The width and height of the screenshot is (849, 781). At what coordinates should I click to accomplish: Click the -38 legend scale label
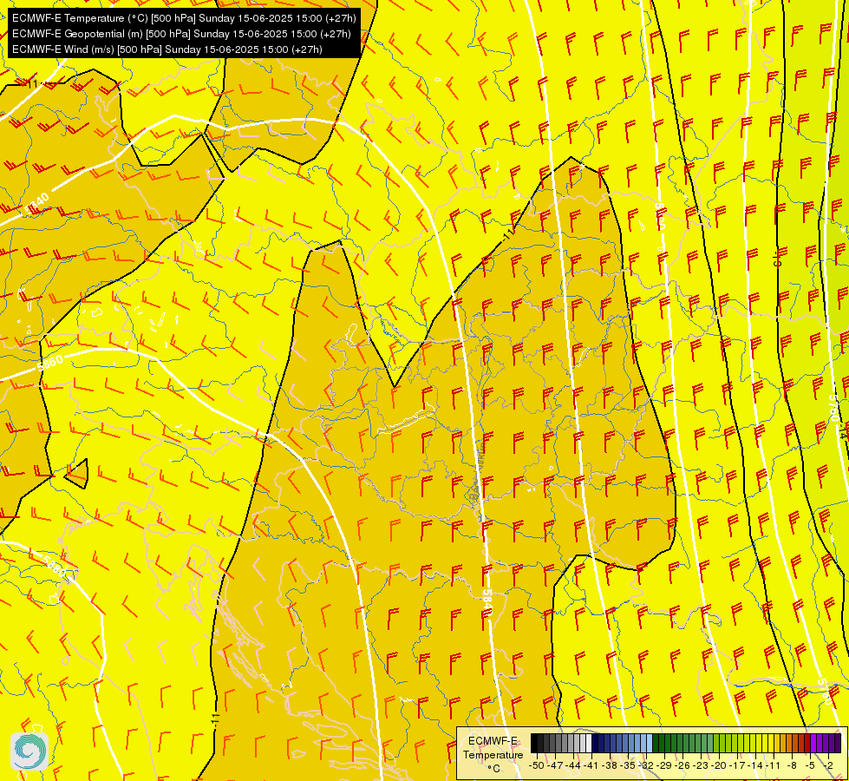610,765
